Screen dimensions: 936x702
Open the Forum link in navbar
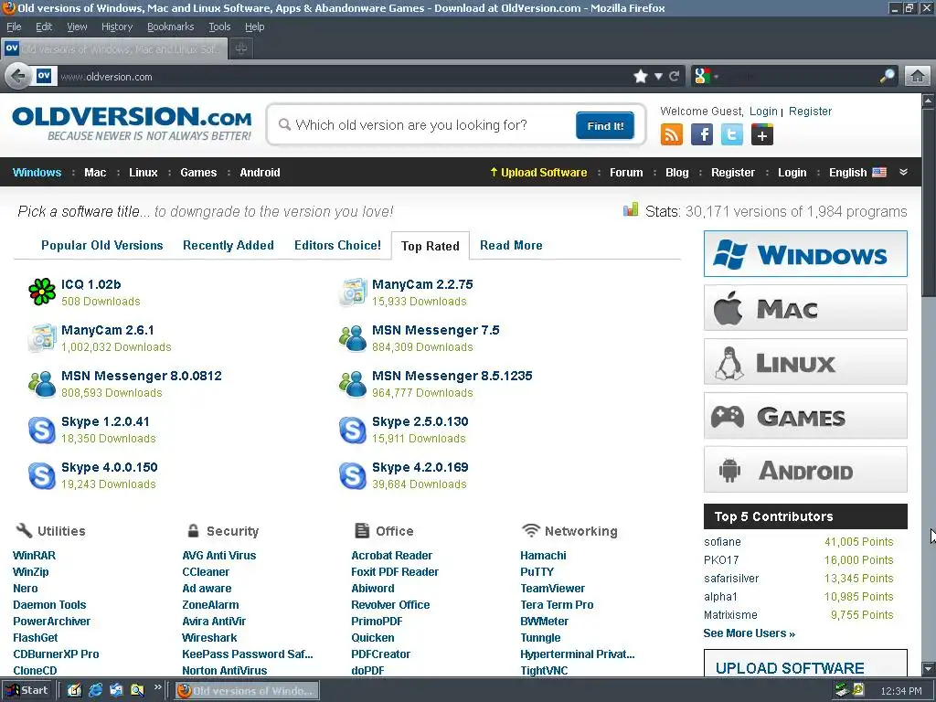click(626, 172)
